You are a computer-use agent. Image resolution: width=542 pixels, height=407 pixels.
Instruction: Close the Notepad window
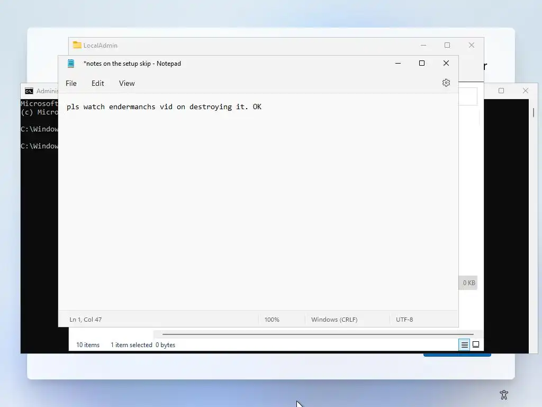(446, 64)
